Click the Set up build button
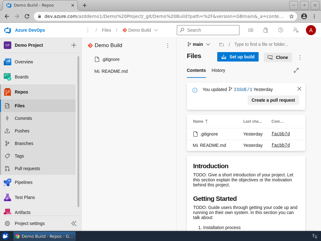The height and width of the screenshot is (241, 321). pyautogui.click(x=238, y=57)
